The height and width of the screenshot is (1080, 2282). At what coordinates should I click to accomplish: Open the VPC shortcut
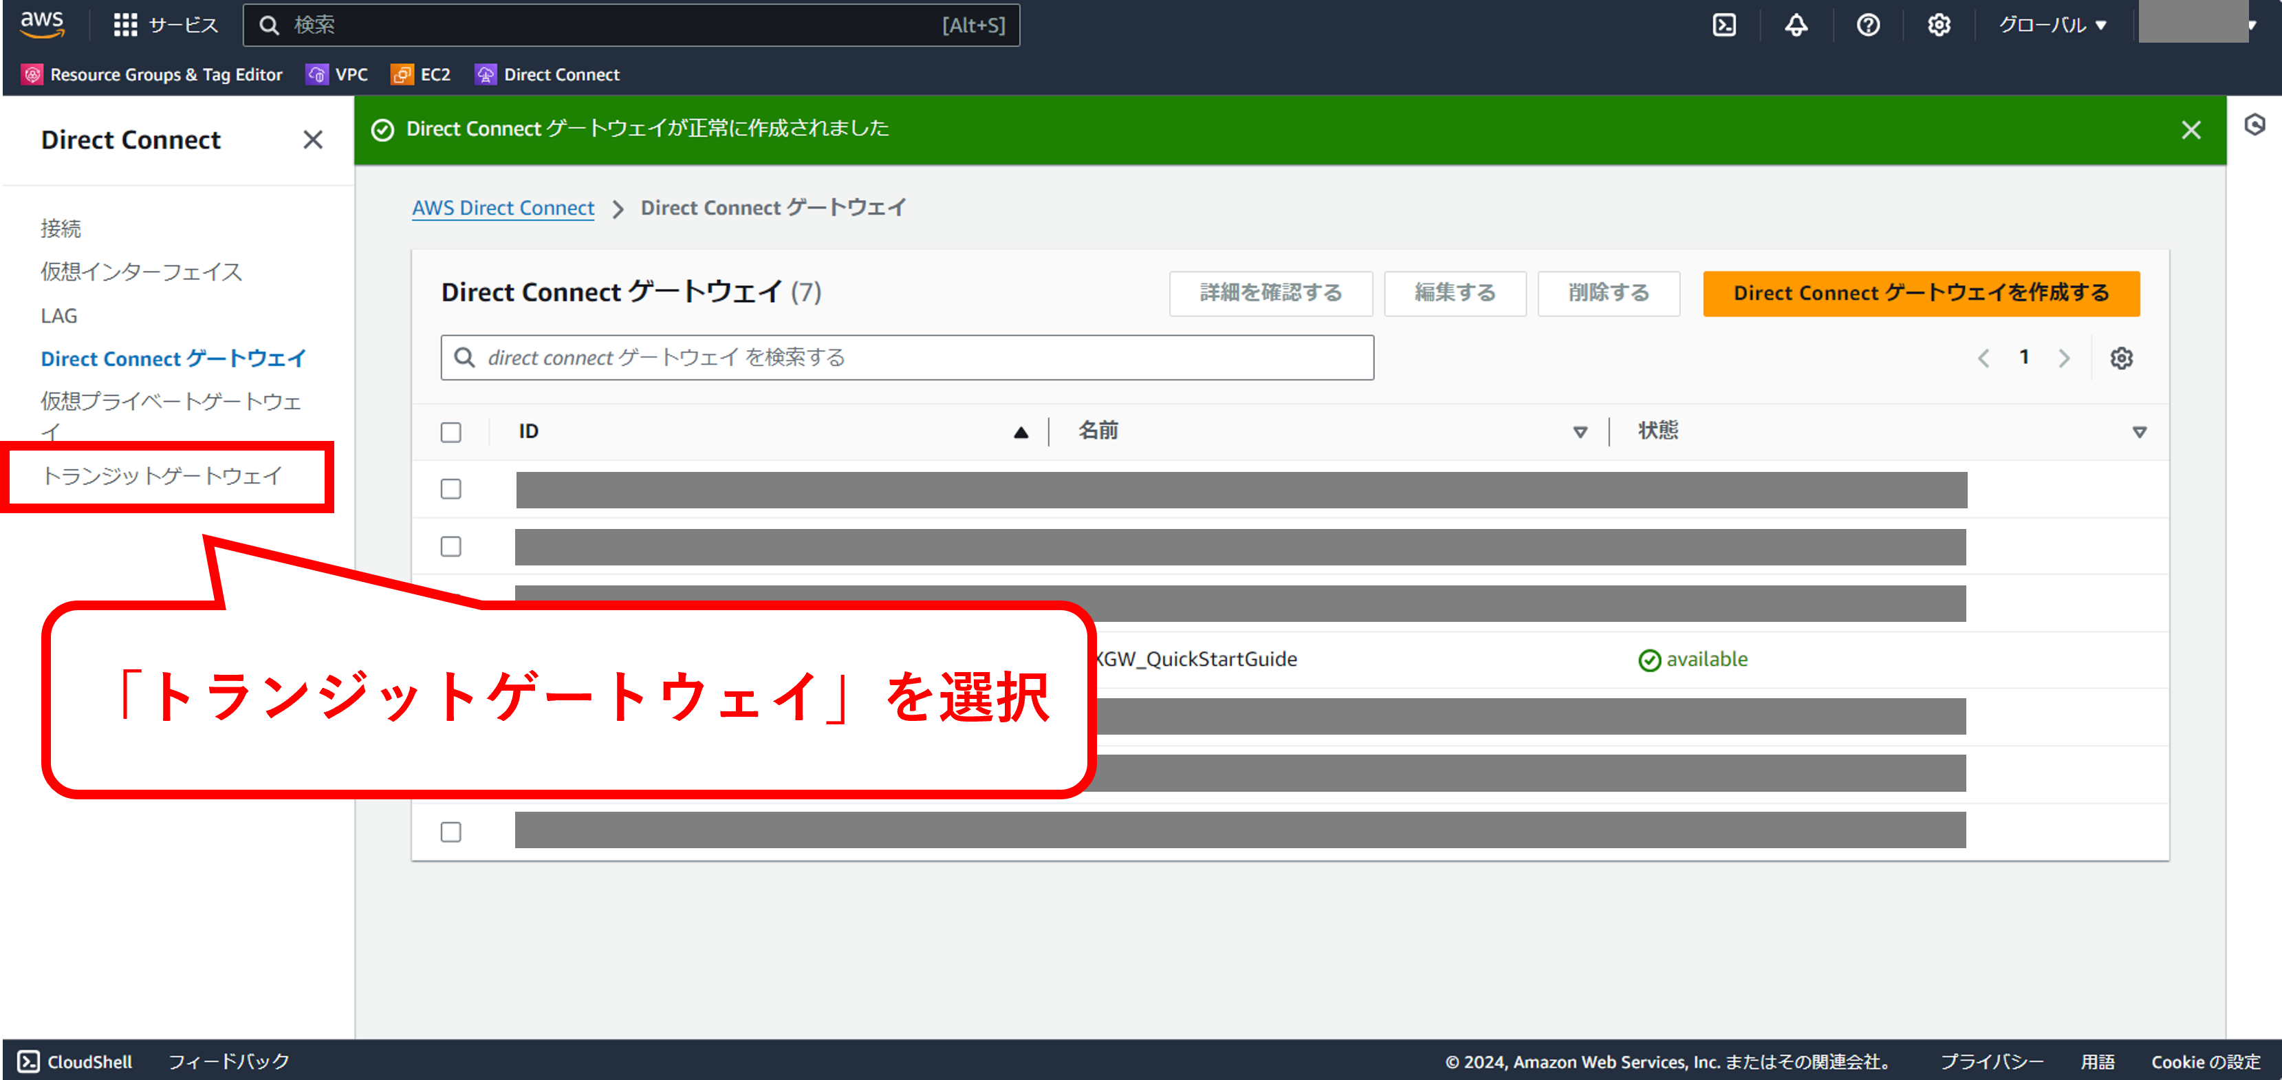pos(336,74)
